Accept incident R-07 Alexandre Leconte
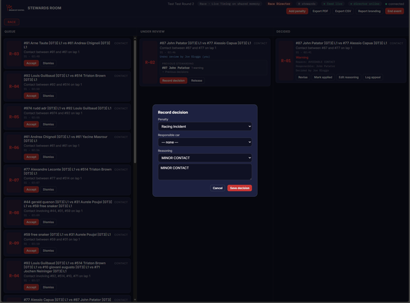The image size is (410, 303). (x=31, y=189)
